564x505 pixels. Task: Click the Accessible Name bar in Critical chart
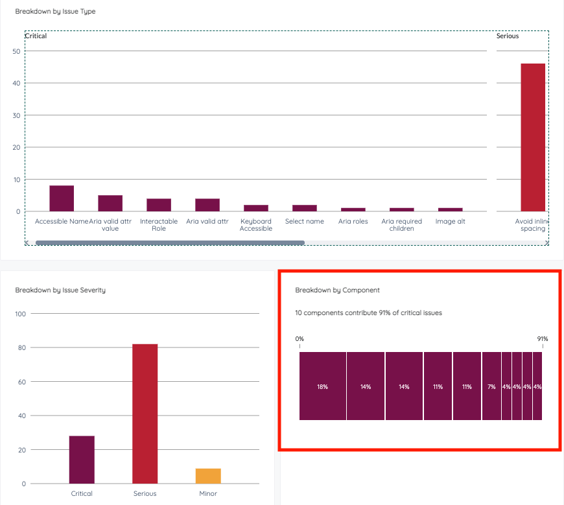[62, 198]
